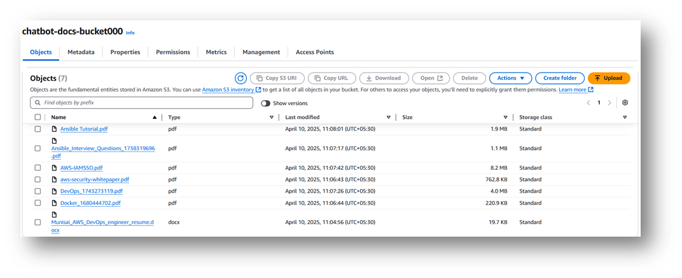
Task: Click the search magnifier icon
Action: click(38, 103)
